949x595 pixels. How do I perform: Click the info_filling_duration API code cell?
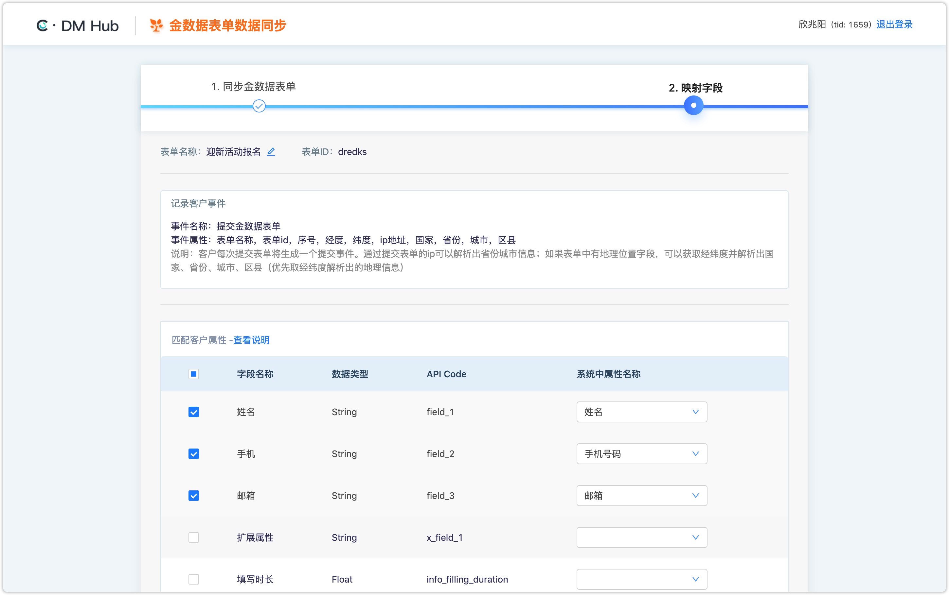coord(467,579)
